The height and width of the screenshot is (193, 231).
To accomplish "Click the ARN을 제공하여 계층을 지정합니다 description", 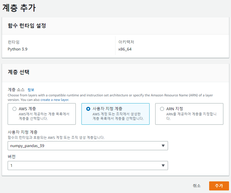I will [191, 116].
